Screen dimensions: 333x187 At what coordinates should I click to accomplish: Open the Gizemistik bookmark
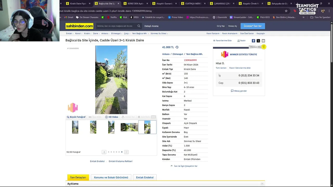tap(220, 17)
